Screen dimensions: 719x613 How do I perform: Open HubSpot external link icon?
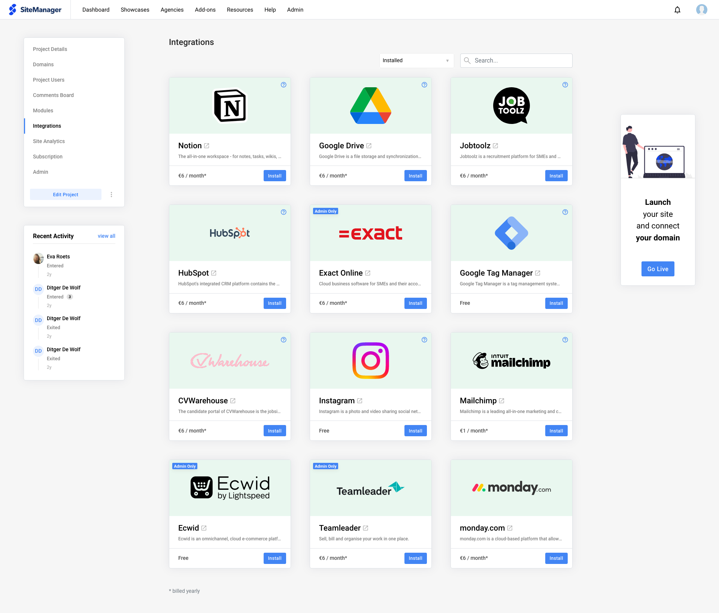coord(214,273)
